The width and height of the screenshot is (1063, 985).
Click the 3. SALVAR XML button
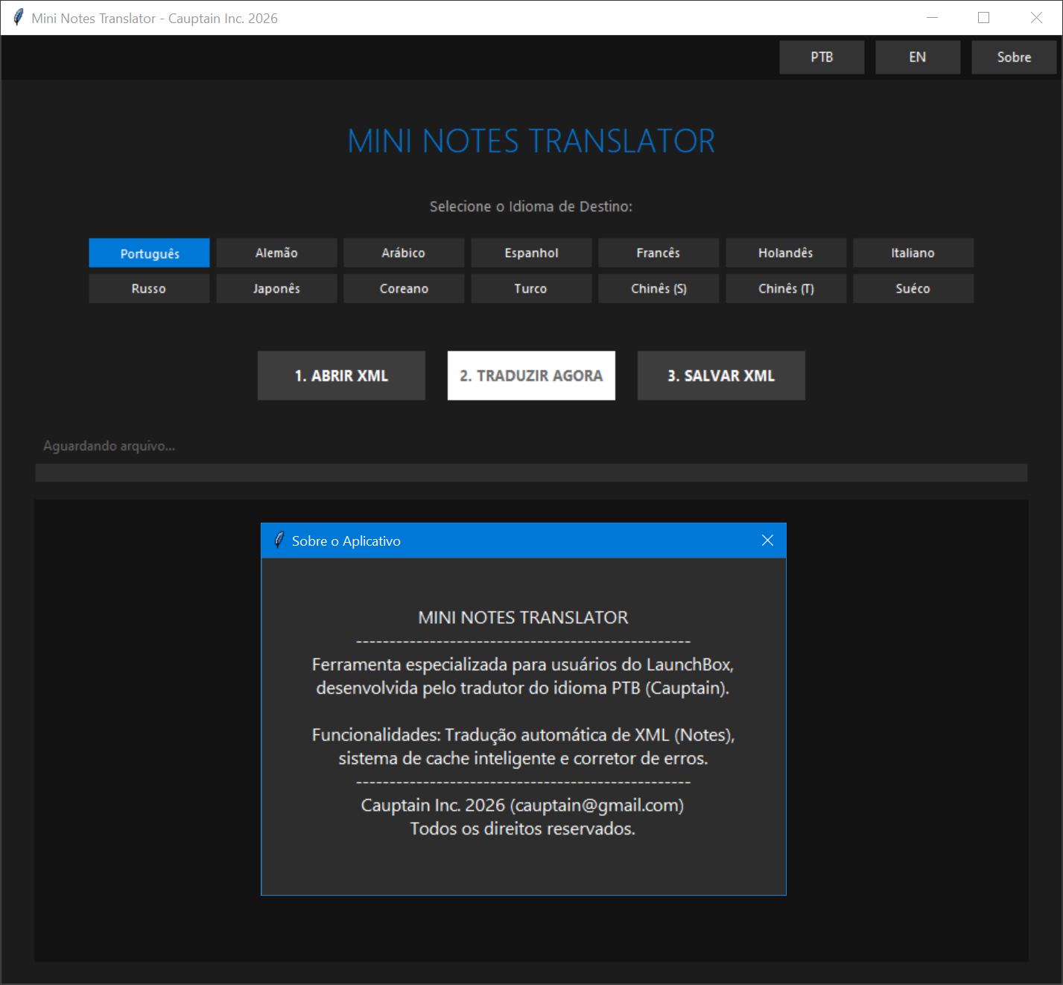pos(721,376)
